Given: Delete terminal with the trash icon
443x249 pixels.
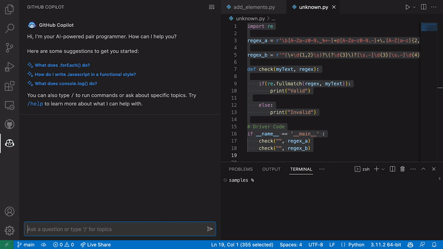Looking at the screenshot, I should click(x=403, y=169).
